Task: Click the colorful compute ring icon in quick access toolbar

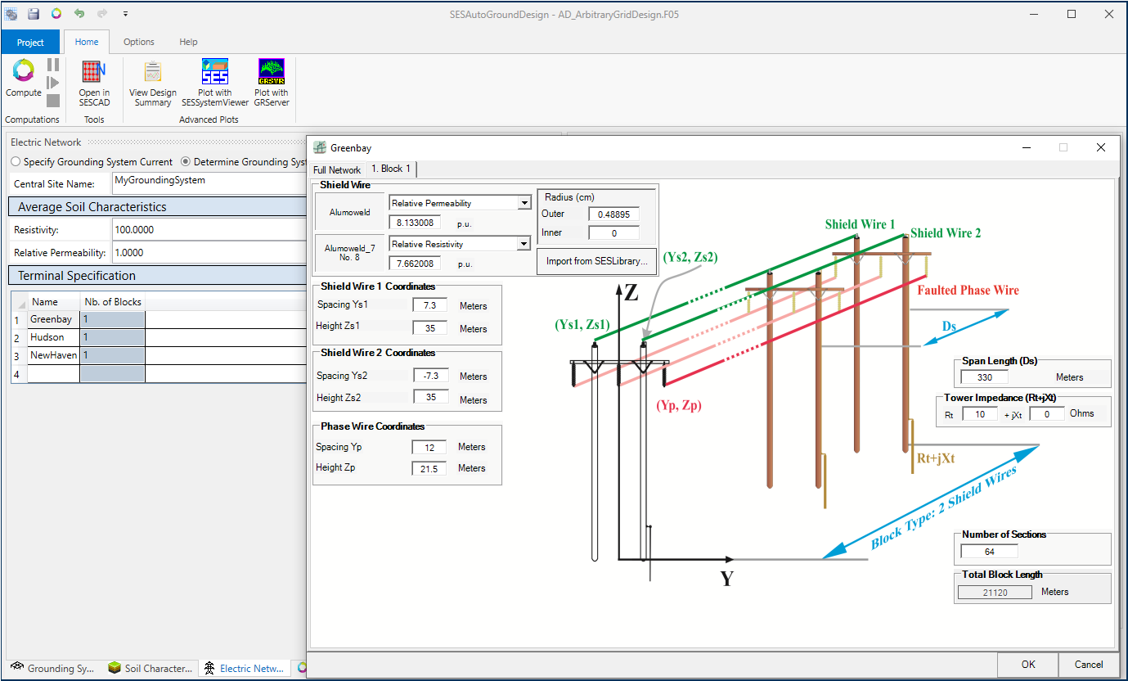Action: (x=56, y=14)
